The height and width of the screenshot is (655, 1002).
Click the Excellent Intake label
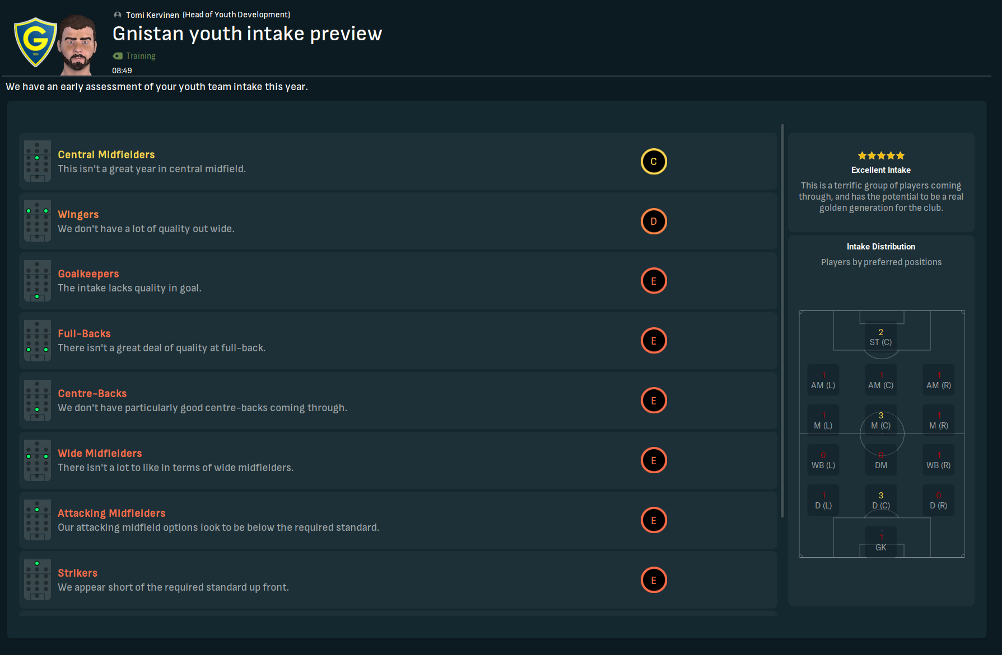(x=881, y=170)
